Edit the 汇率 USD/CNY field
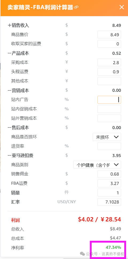 coord(109,202)
